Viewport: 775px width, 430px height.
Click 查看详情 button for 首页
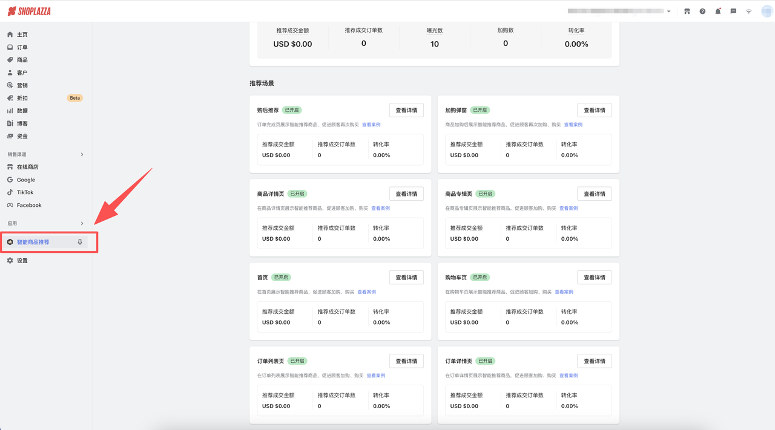[x=406, y=277]
